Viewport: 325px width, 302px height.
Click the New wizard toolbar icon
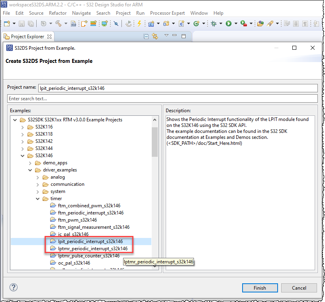(7, 23)
